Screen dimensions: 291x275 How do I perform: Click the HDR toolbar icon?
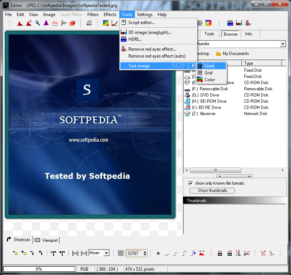(230, 23)
